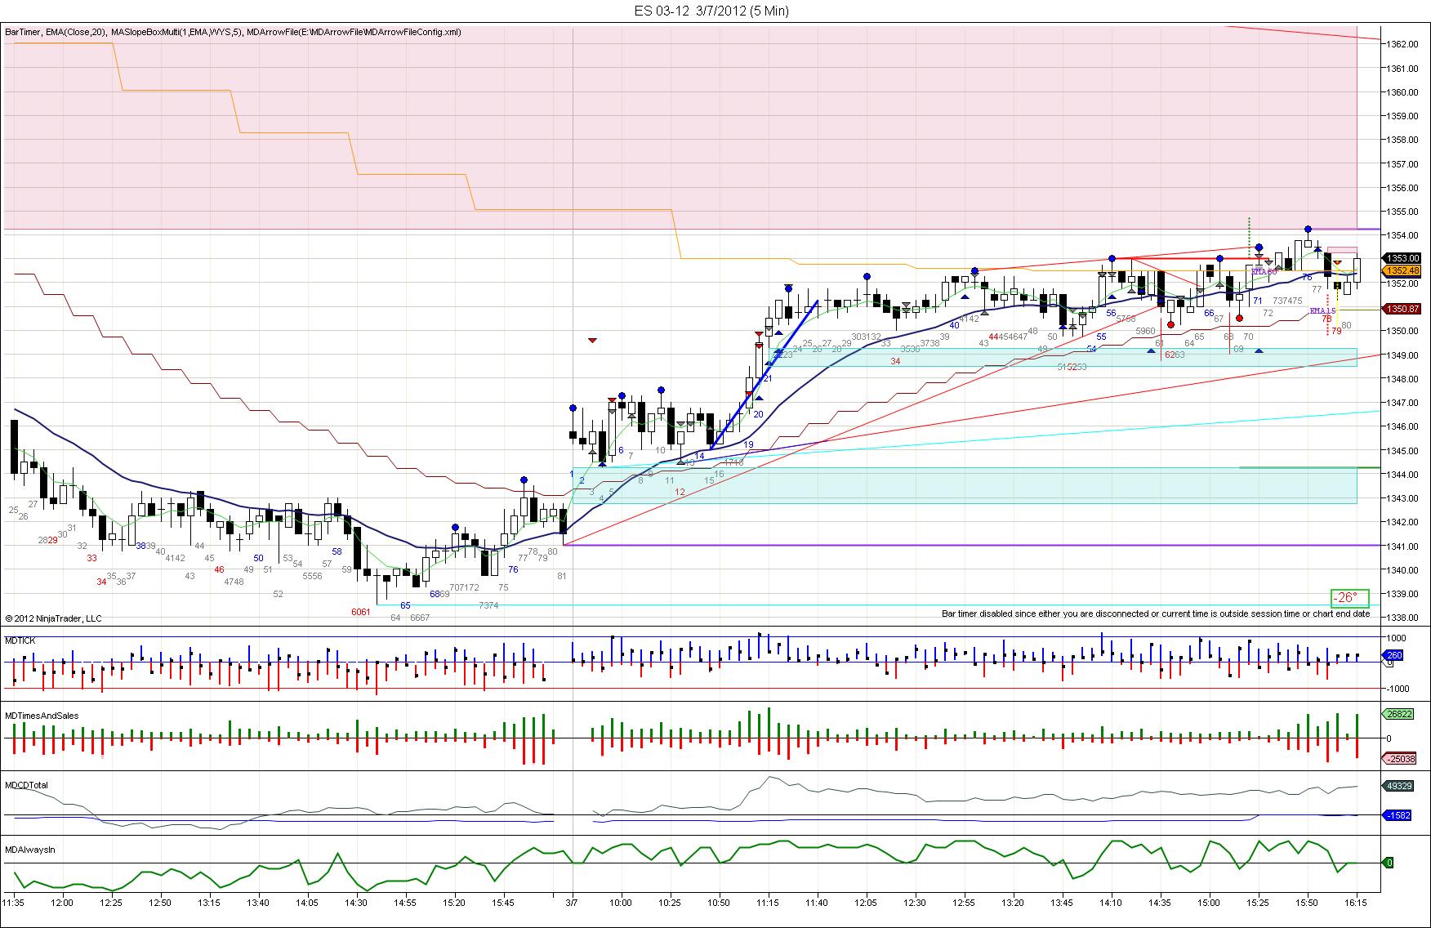Click the 1345.00 price axis label
This screenshot has height=928, width=1431.
[x=1402, y=450]
